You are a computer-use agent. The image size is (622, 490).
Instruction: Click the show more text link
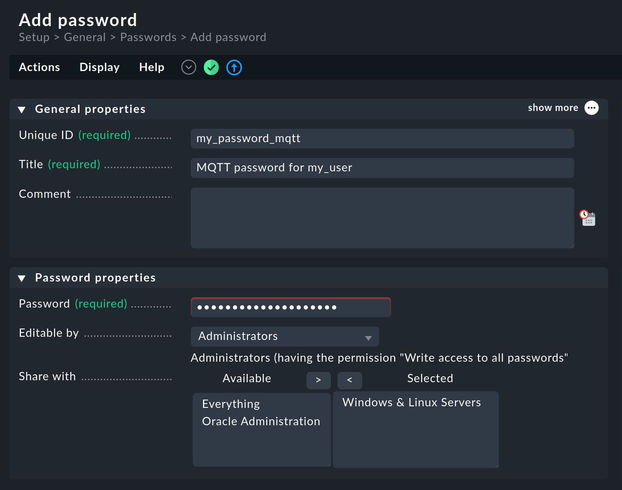[553, 108]
